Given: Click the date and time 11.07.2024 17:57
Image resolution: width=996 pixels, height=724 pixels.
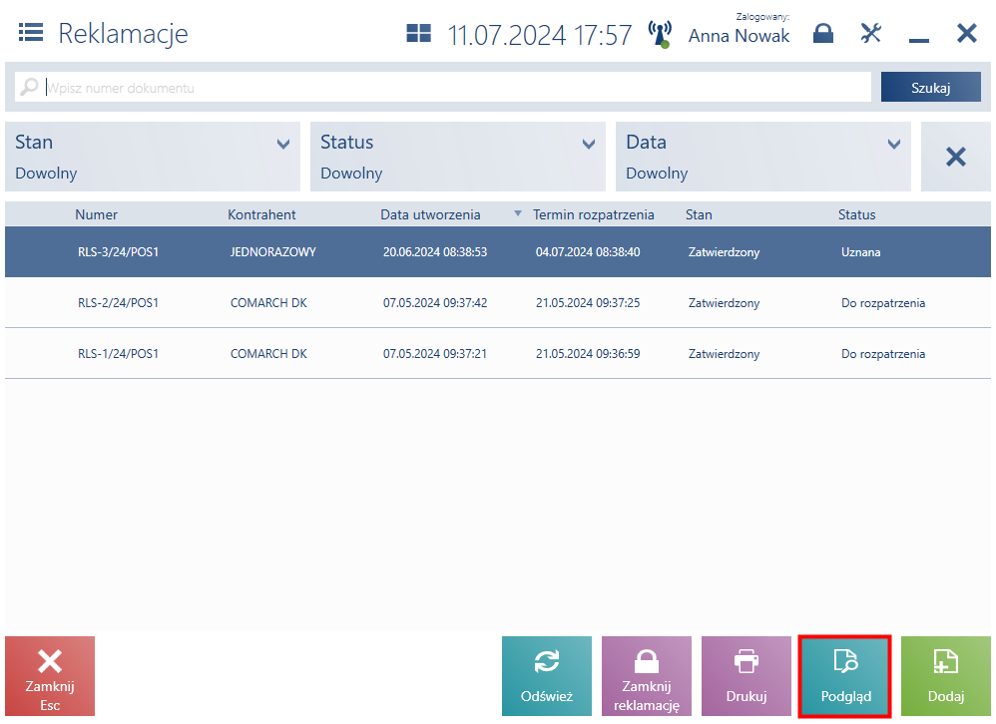Looking at the screenshot, I should tap(539, 35).
